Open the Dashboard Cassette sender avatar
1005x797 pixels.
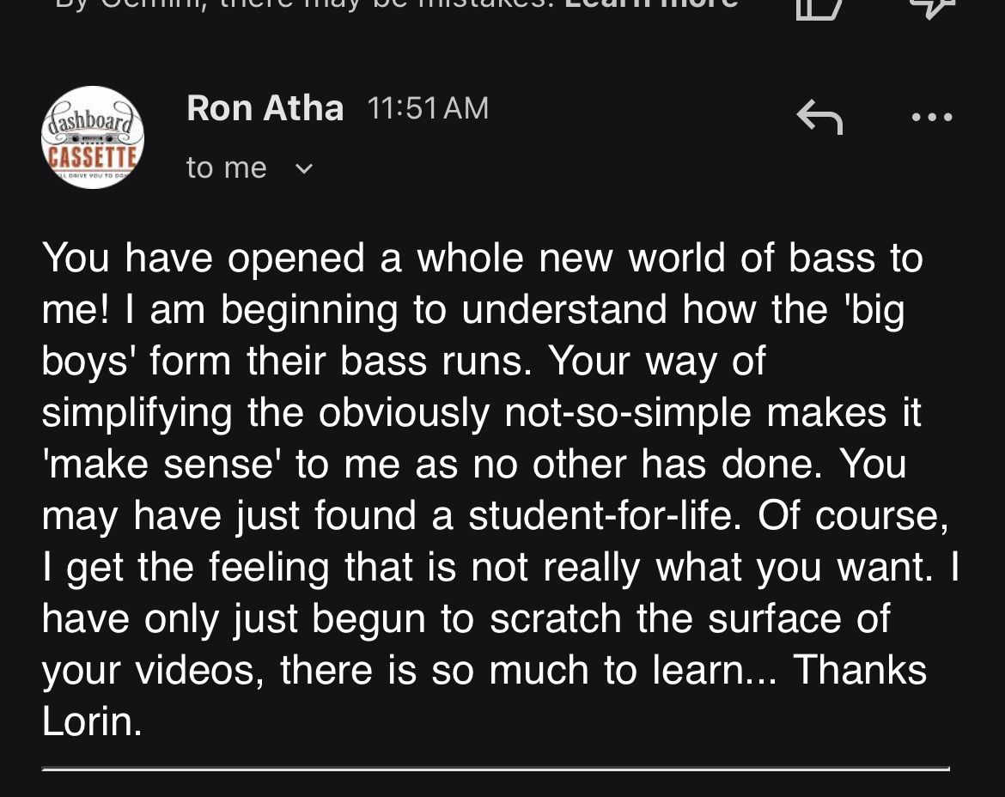point(93,137)
